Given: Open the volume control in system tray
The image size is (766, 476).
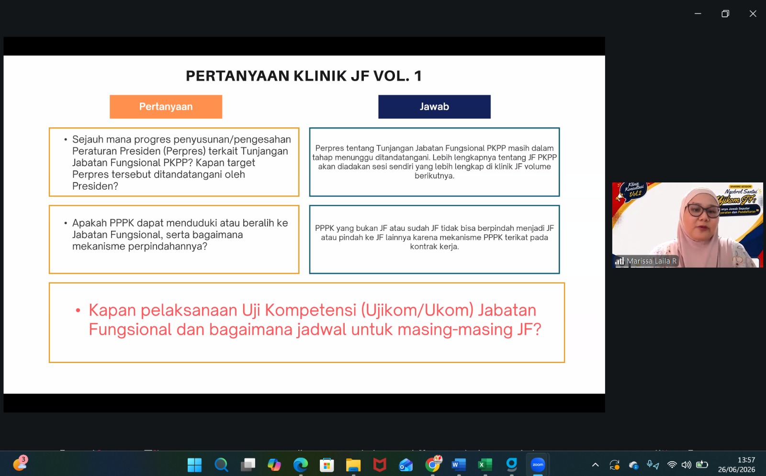Looking at the screenshot, I should (687, 465).
